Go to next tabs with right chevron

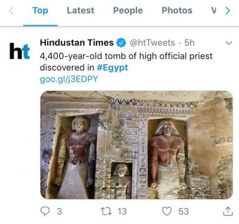[228, 11]
